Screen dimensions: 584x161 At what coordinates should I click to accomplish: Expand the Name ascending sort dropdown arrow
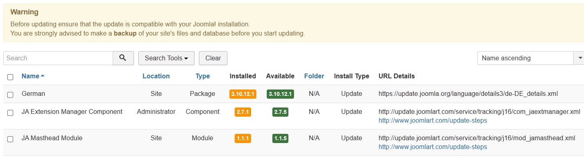pos(580,58)
